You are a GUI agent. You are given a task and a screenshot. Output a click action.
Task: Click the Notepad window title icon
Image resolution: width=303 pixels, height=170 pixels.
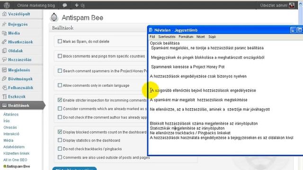(x=151, y=30)
